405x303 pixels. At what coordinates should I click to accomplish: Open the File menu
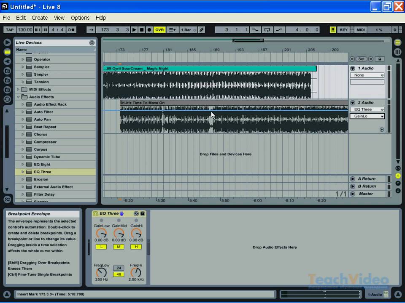[6, 18]
